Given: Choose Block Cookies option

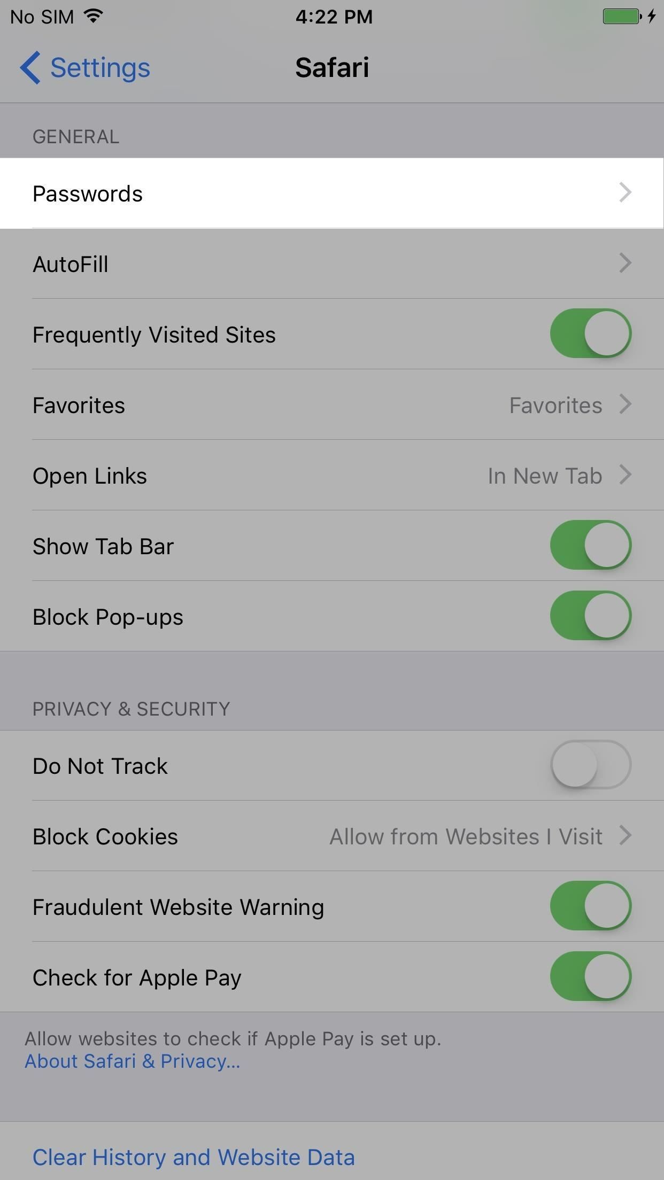Looking at the screenshot, I should pyautogui.click(x=466, y=836).
